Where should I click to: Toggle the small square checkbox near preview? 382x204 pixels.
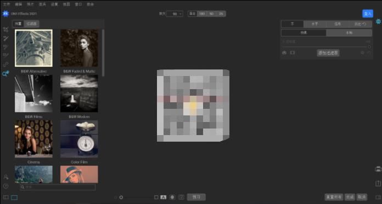click(x=156, y=197)
